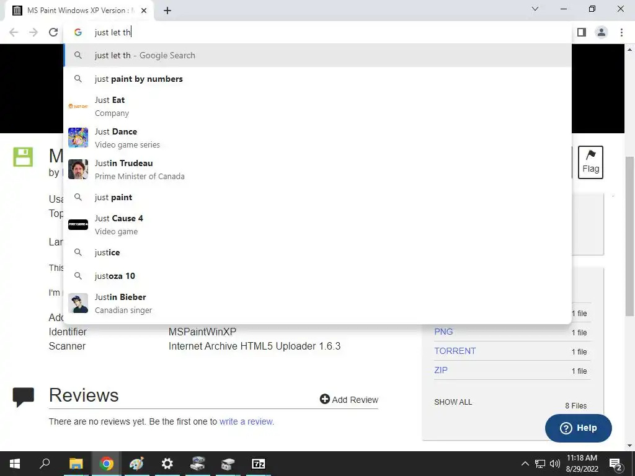635x476 pixels.
Task: Open File Explorer from the taskbar
Action: click(76, 464)
